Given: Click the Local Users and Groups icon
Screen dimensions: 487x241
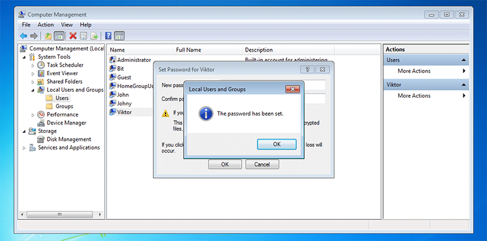Looking at the screenshot, I should (x=41, y=90).
